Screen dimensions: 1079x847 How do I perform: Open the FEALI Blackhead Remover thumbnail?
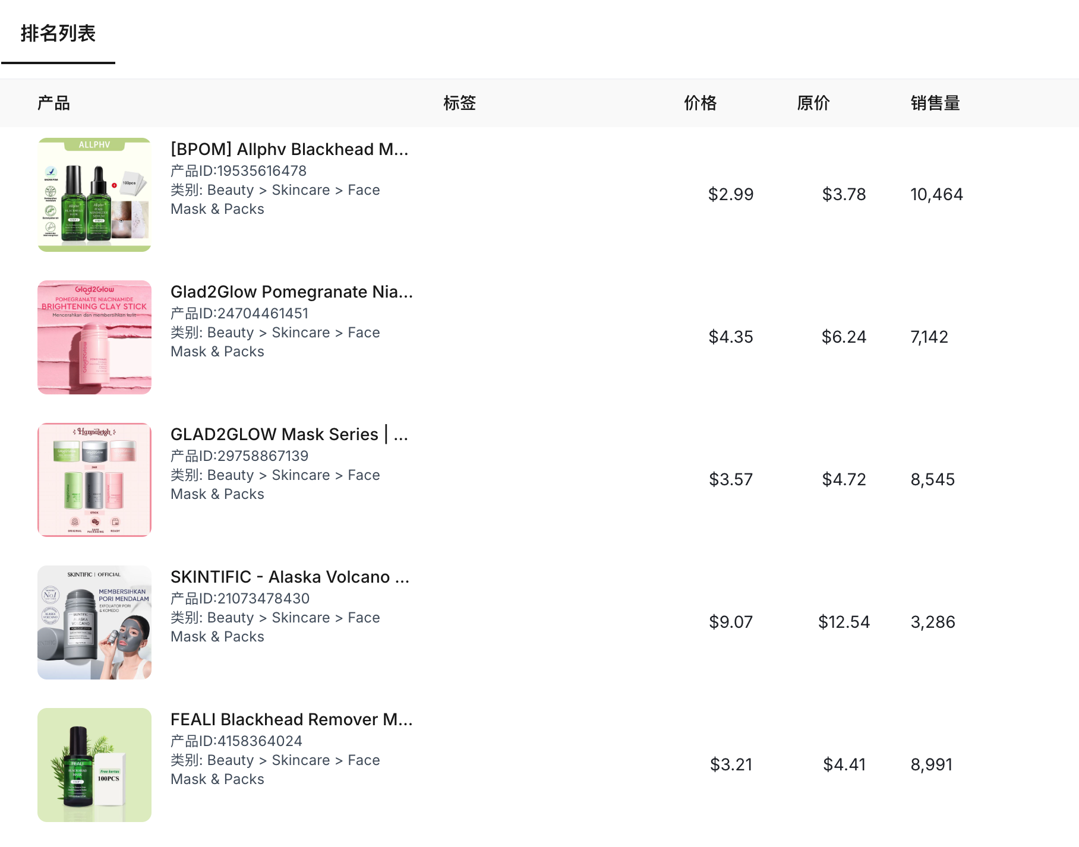coord(94,765)
